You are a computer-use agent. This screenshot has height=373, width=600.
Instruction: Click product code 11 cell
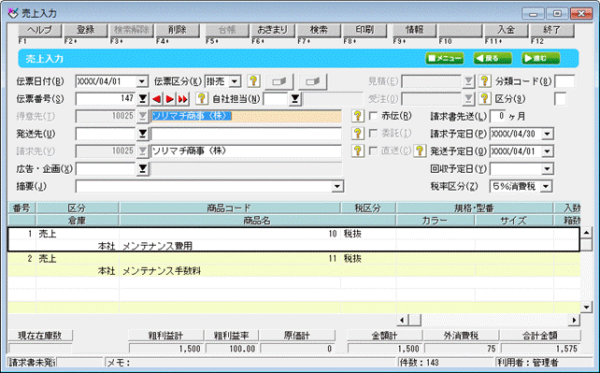230,259
